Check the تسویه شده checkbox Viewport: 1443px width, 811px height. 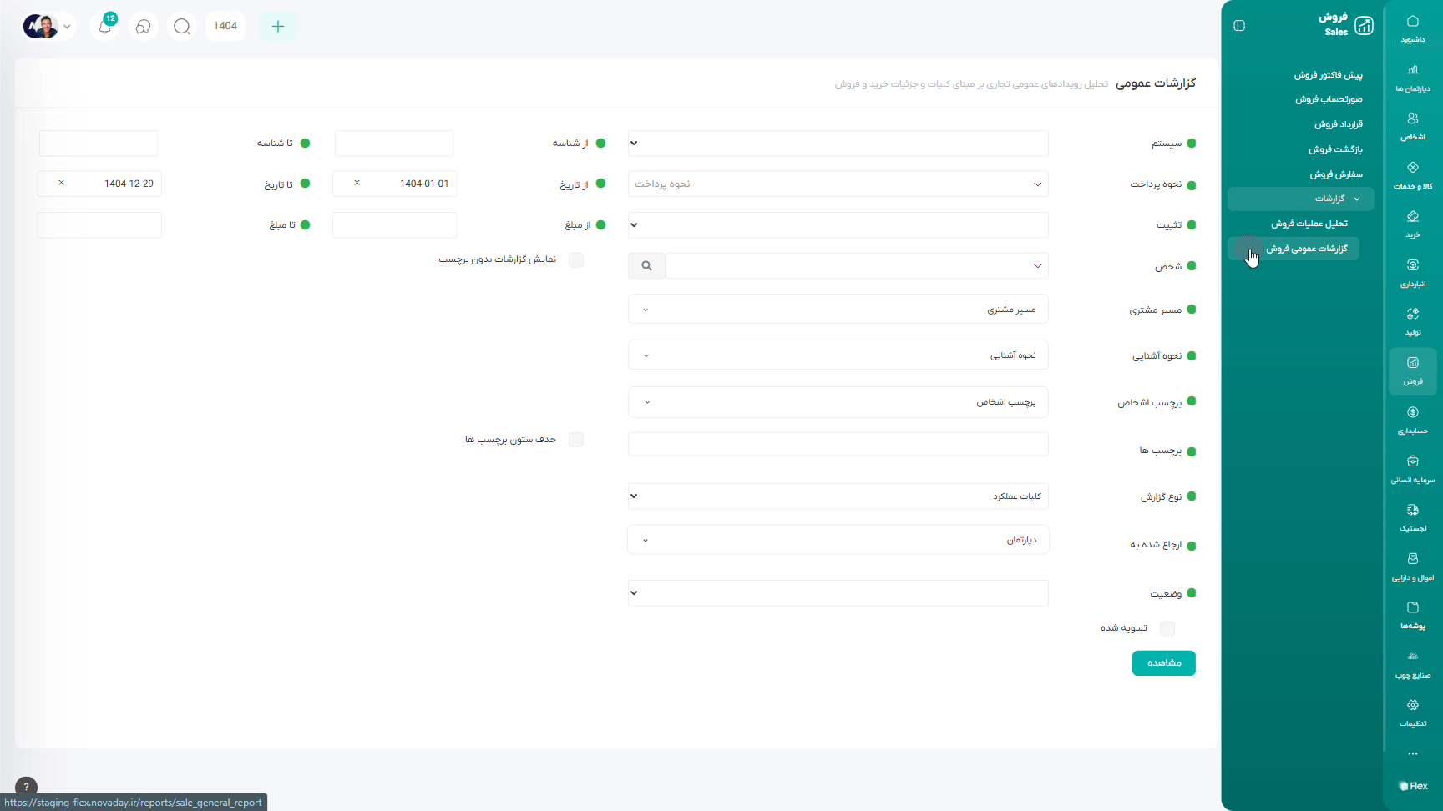pyautogui.click(x=1167, y=628)
